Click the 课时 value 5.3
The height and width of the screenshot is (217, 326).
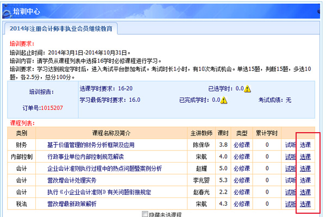tap(223, 180)
